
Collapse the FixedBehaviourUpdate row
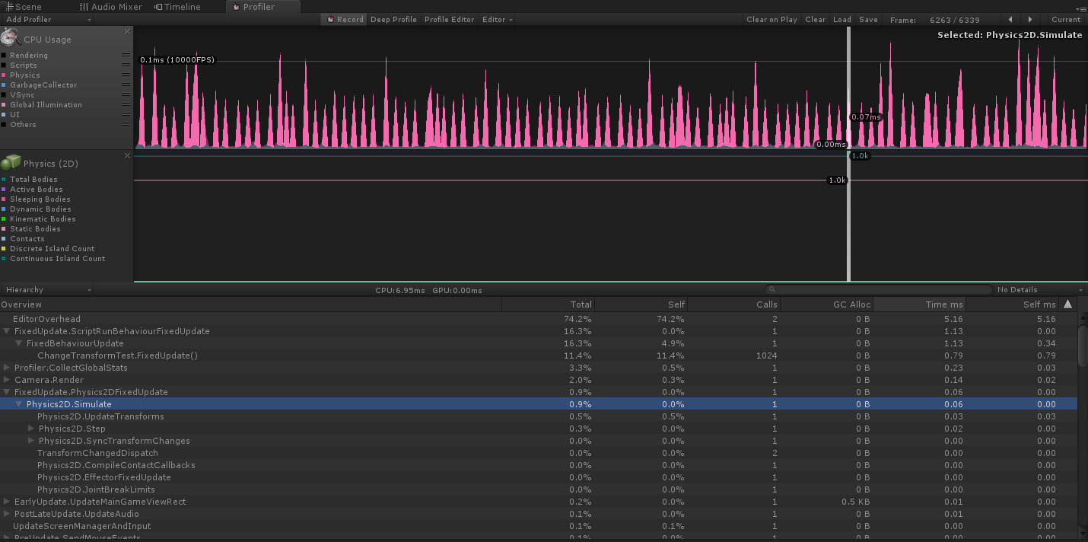tap(19, 343)
